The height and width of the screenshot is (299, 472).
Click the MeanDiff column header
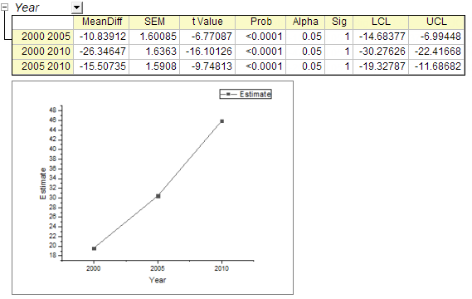point(101,22)
